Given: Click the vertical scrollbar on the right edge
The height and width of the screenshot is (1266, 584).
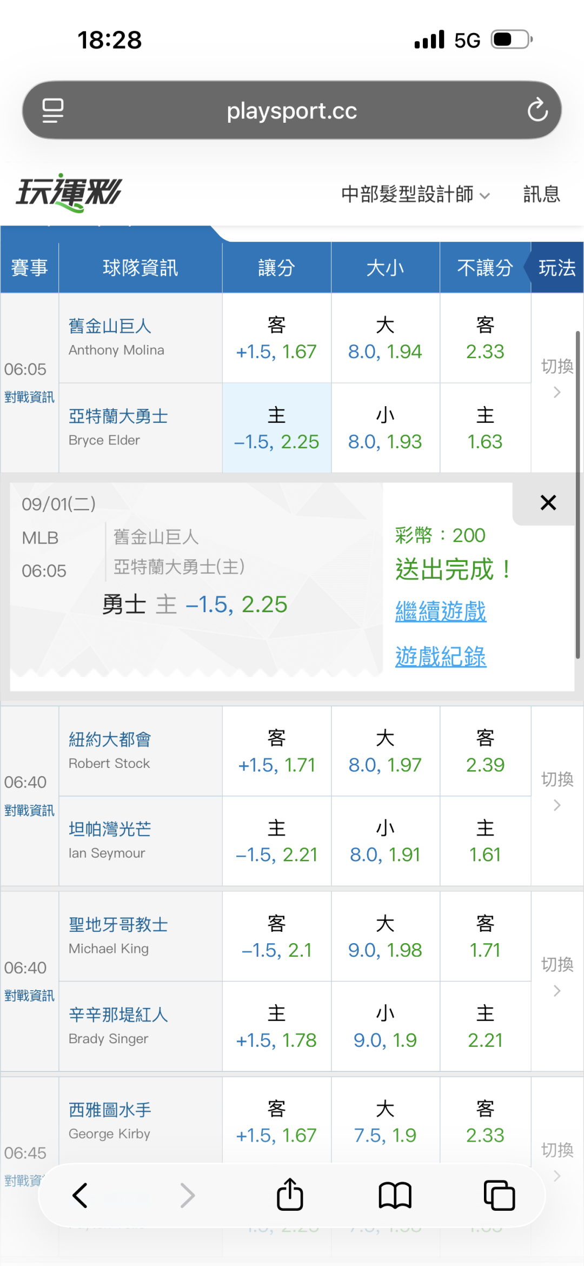Looking at the screenshot, I should coord(578,495).
